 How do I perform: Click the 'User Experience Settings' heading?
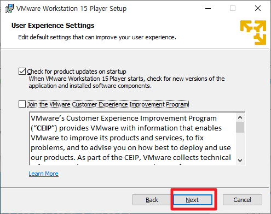tap(53, 26)
